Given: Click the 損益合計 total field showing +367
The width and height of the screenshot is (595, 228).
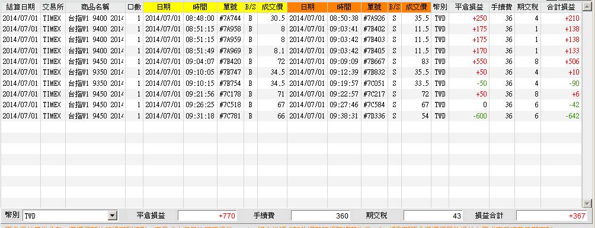Looking at the screenshot, I should 552,216.
